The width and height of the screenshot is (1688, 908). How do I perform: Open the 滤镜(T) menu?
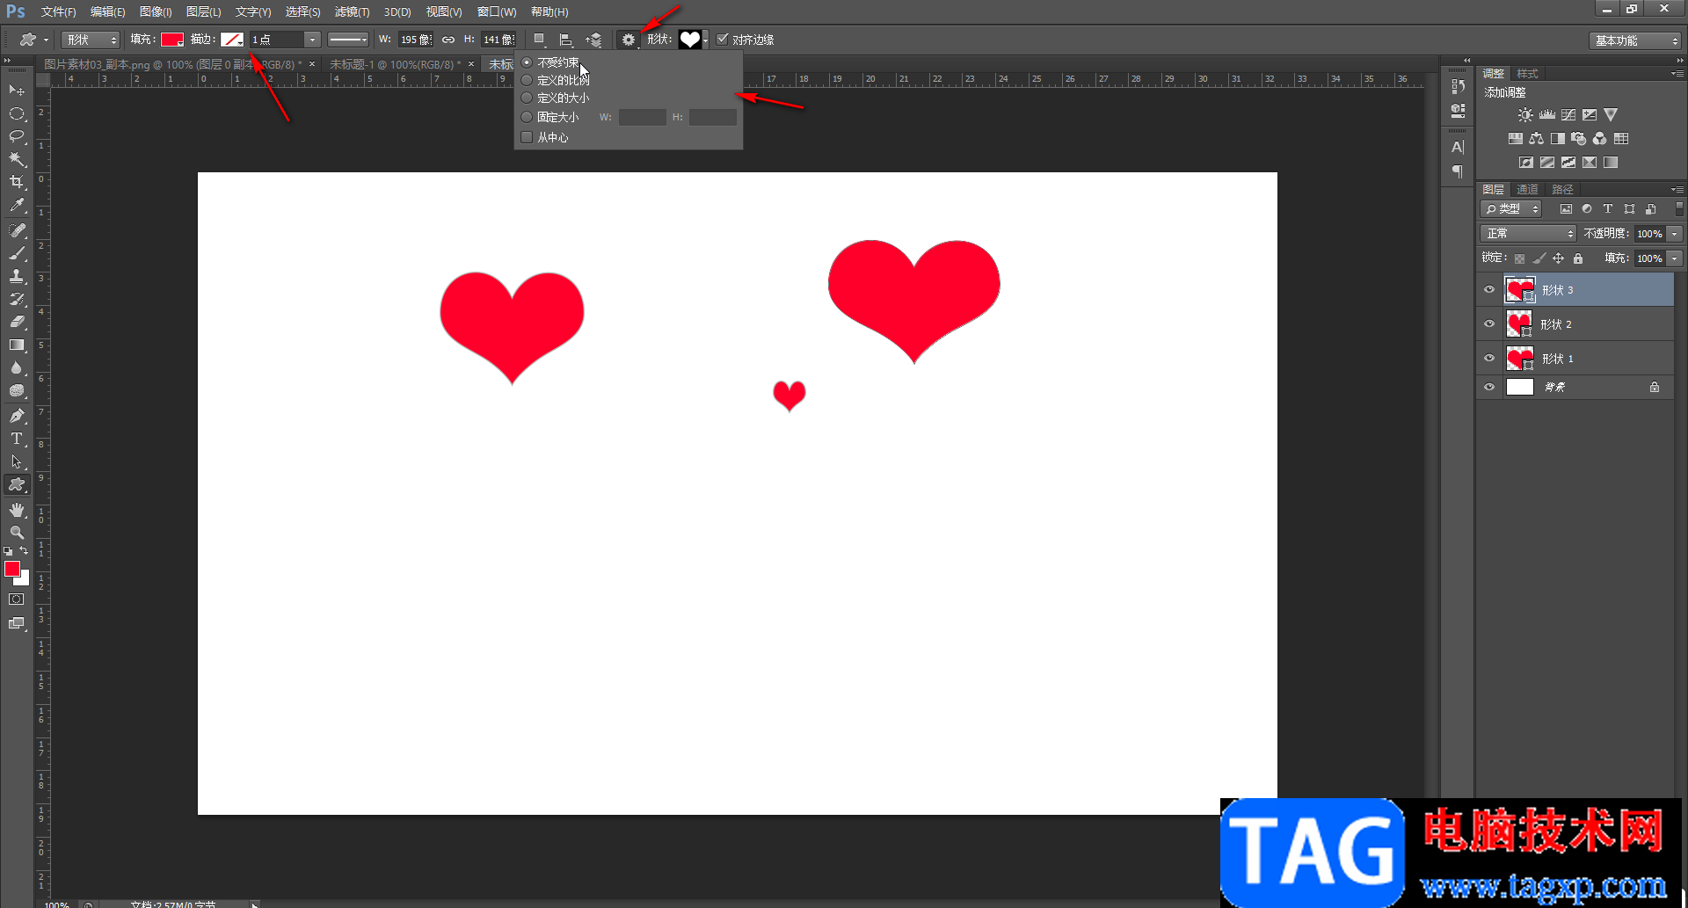click(352, 11)
